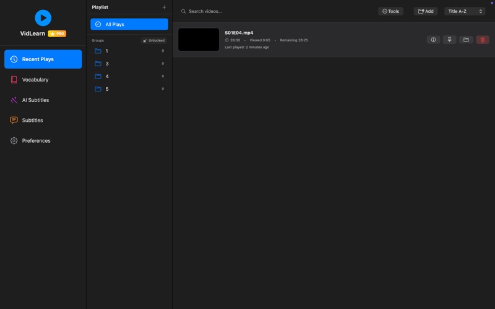Open S01E04.mp4 video thumbnail
Screen dimensions: 495x309
(199, 40)
